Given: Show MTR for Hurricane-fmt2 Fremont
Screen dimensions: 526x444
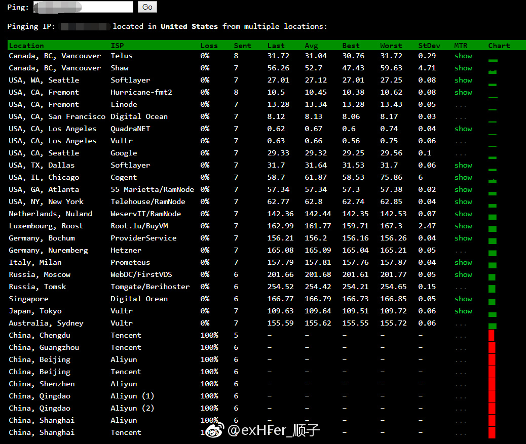Looking at the screenshot, I should [x=463, y=92].
